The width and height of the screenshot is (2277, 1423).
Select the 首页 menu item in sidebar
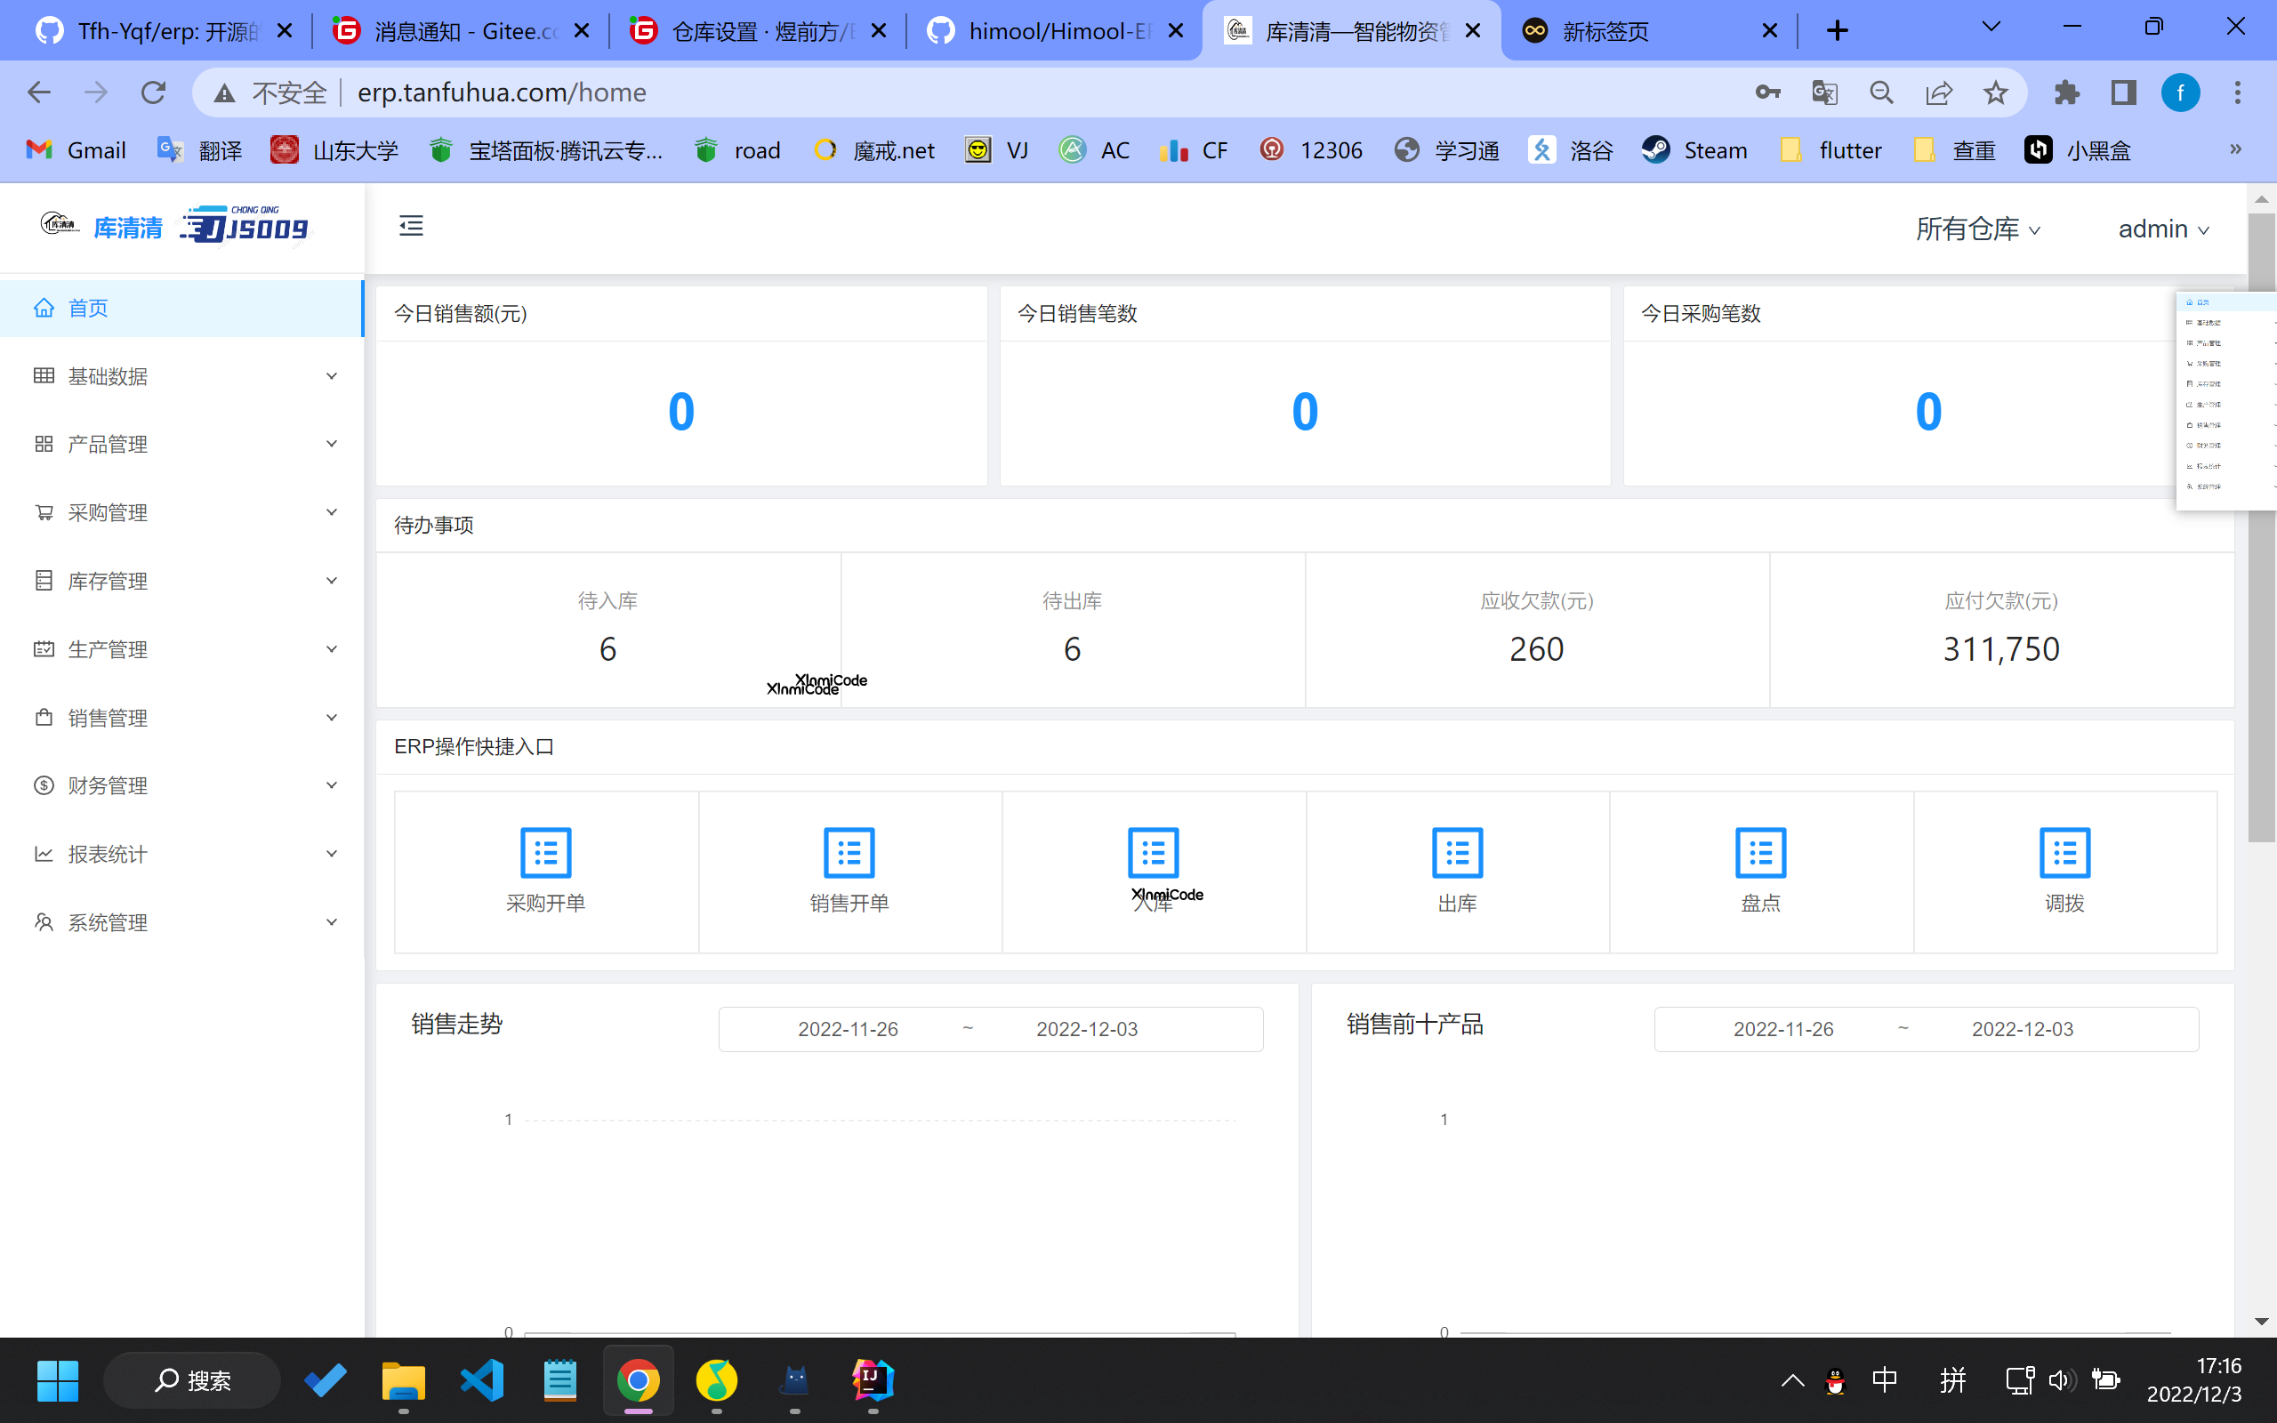87,307
